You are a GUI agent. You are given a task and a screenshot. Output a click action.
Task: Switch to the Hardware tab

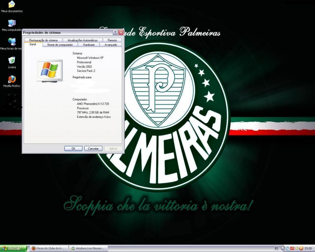coord(89,45)
